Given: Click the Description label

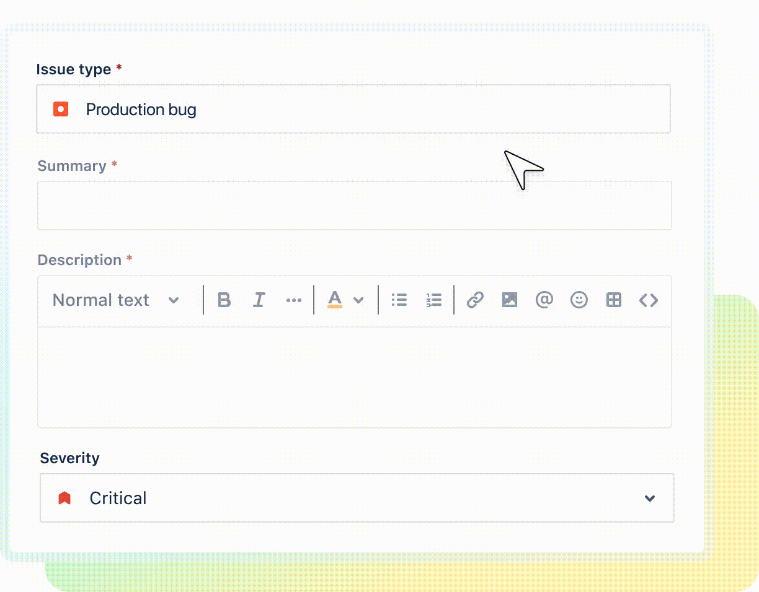Looking at the screenshot, I should point(79,260).
